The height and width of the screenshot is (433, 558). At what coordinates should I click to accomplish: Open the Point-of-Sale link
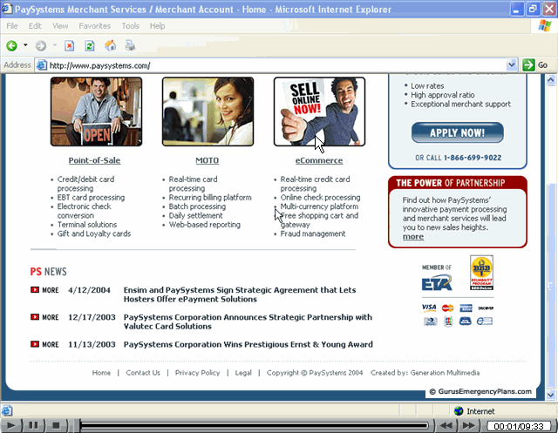click(94, 160)
